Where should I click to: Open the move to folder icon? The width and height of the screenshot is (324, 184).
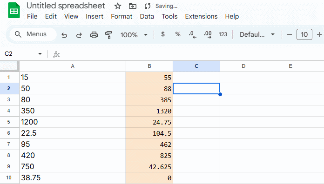133,6
